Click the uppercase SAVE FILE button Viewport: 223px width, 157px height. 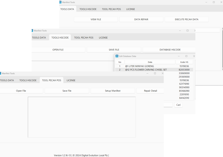tap(114, 50)
